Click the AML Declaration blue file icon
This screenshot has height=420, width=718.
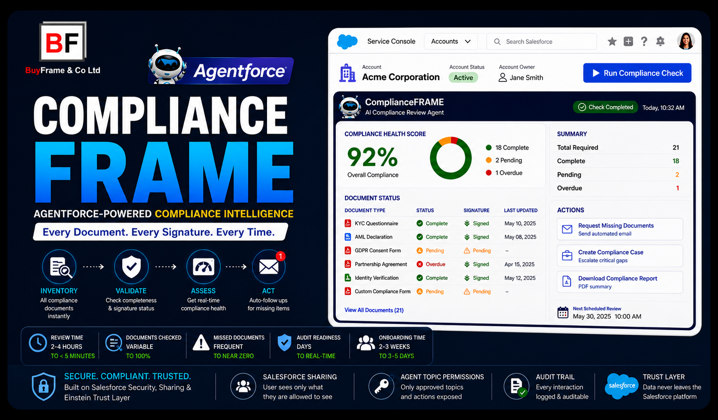[348, 237]
